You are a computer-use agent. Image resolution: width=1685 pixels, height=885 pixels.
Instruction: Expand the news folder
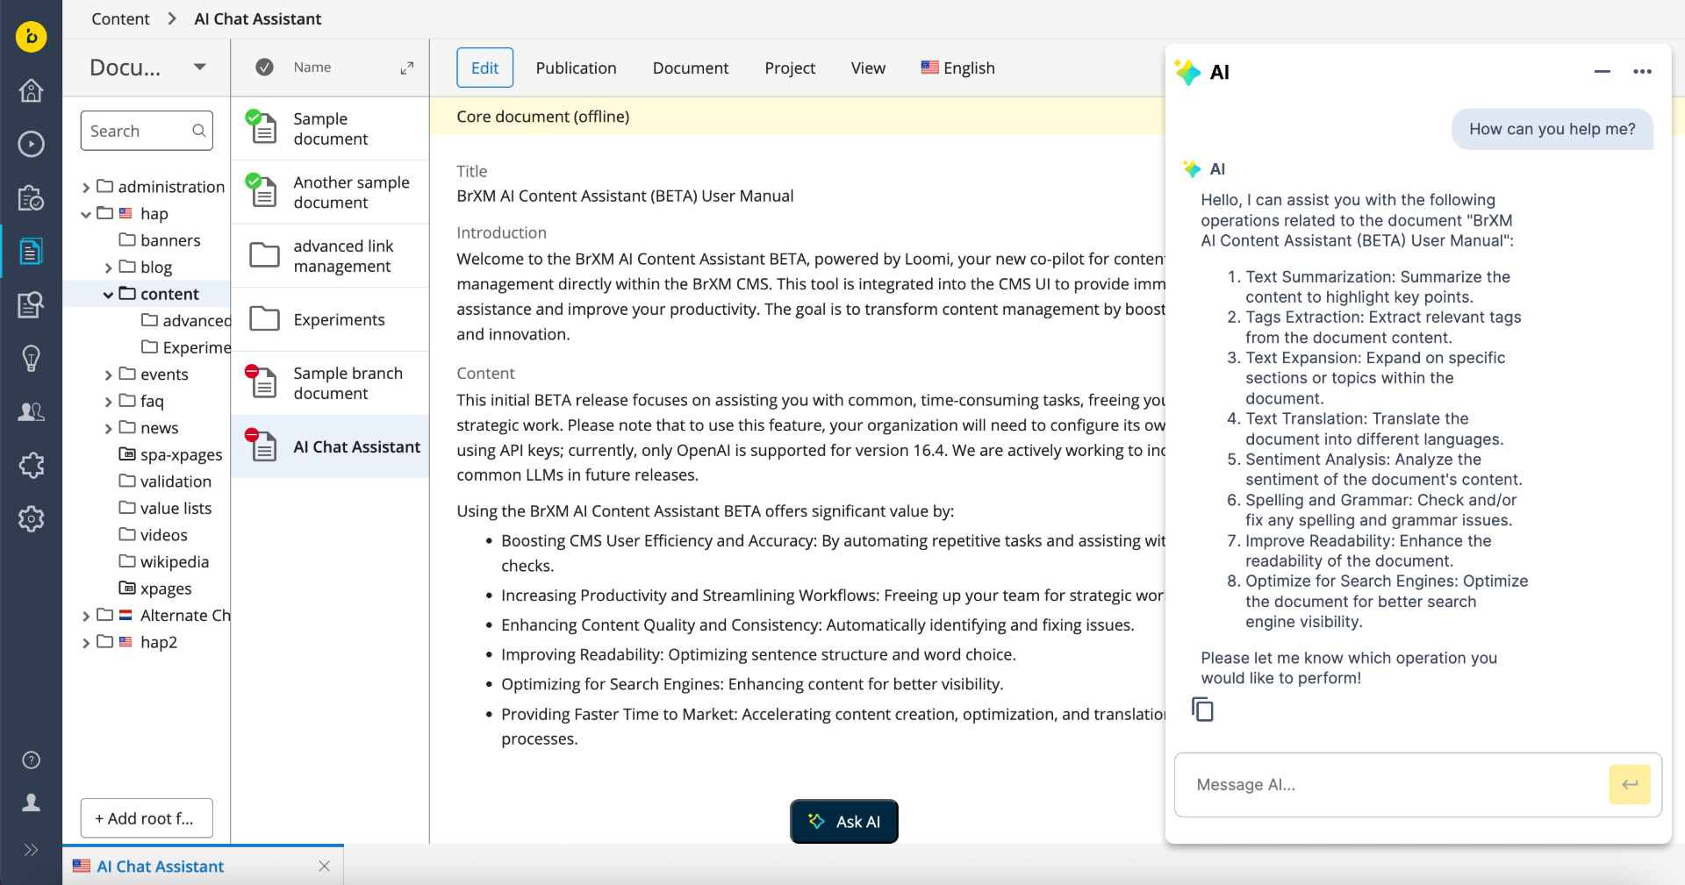pos(109,429)
